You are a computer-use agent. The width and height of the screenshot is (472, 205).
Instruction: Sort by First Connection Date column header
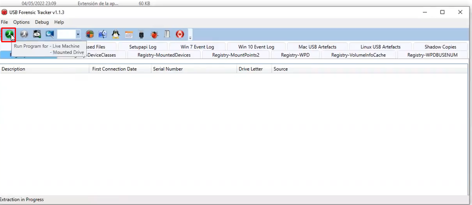(114, 69)
